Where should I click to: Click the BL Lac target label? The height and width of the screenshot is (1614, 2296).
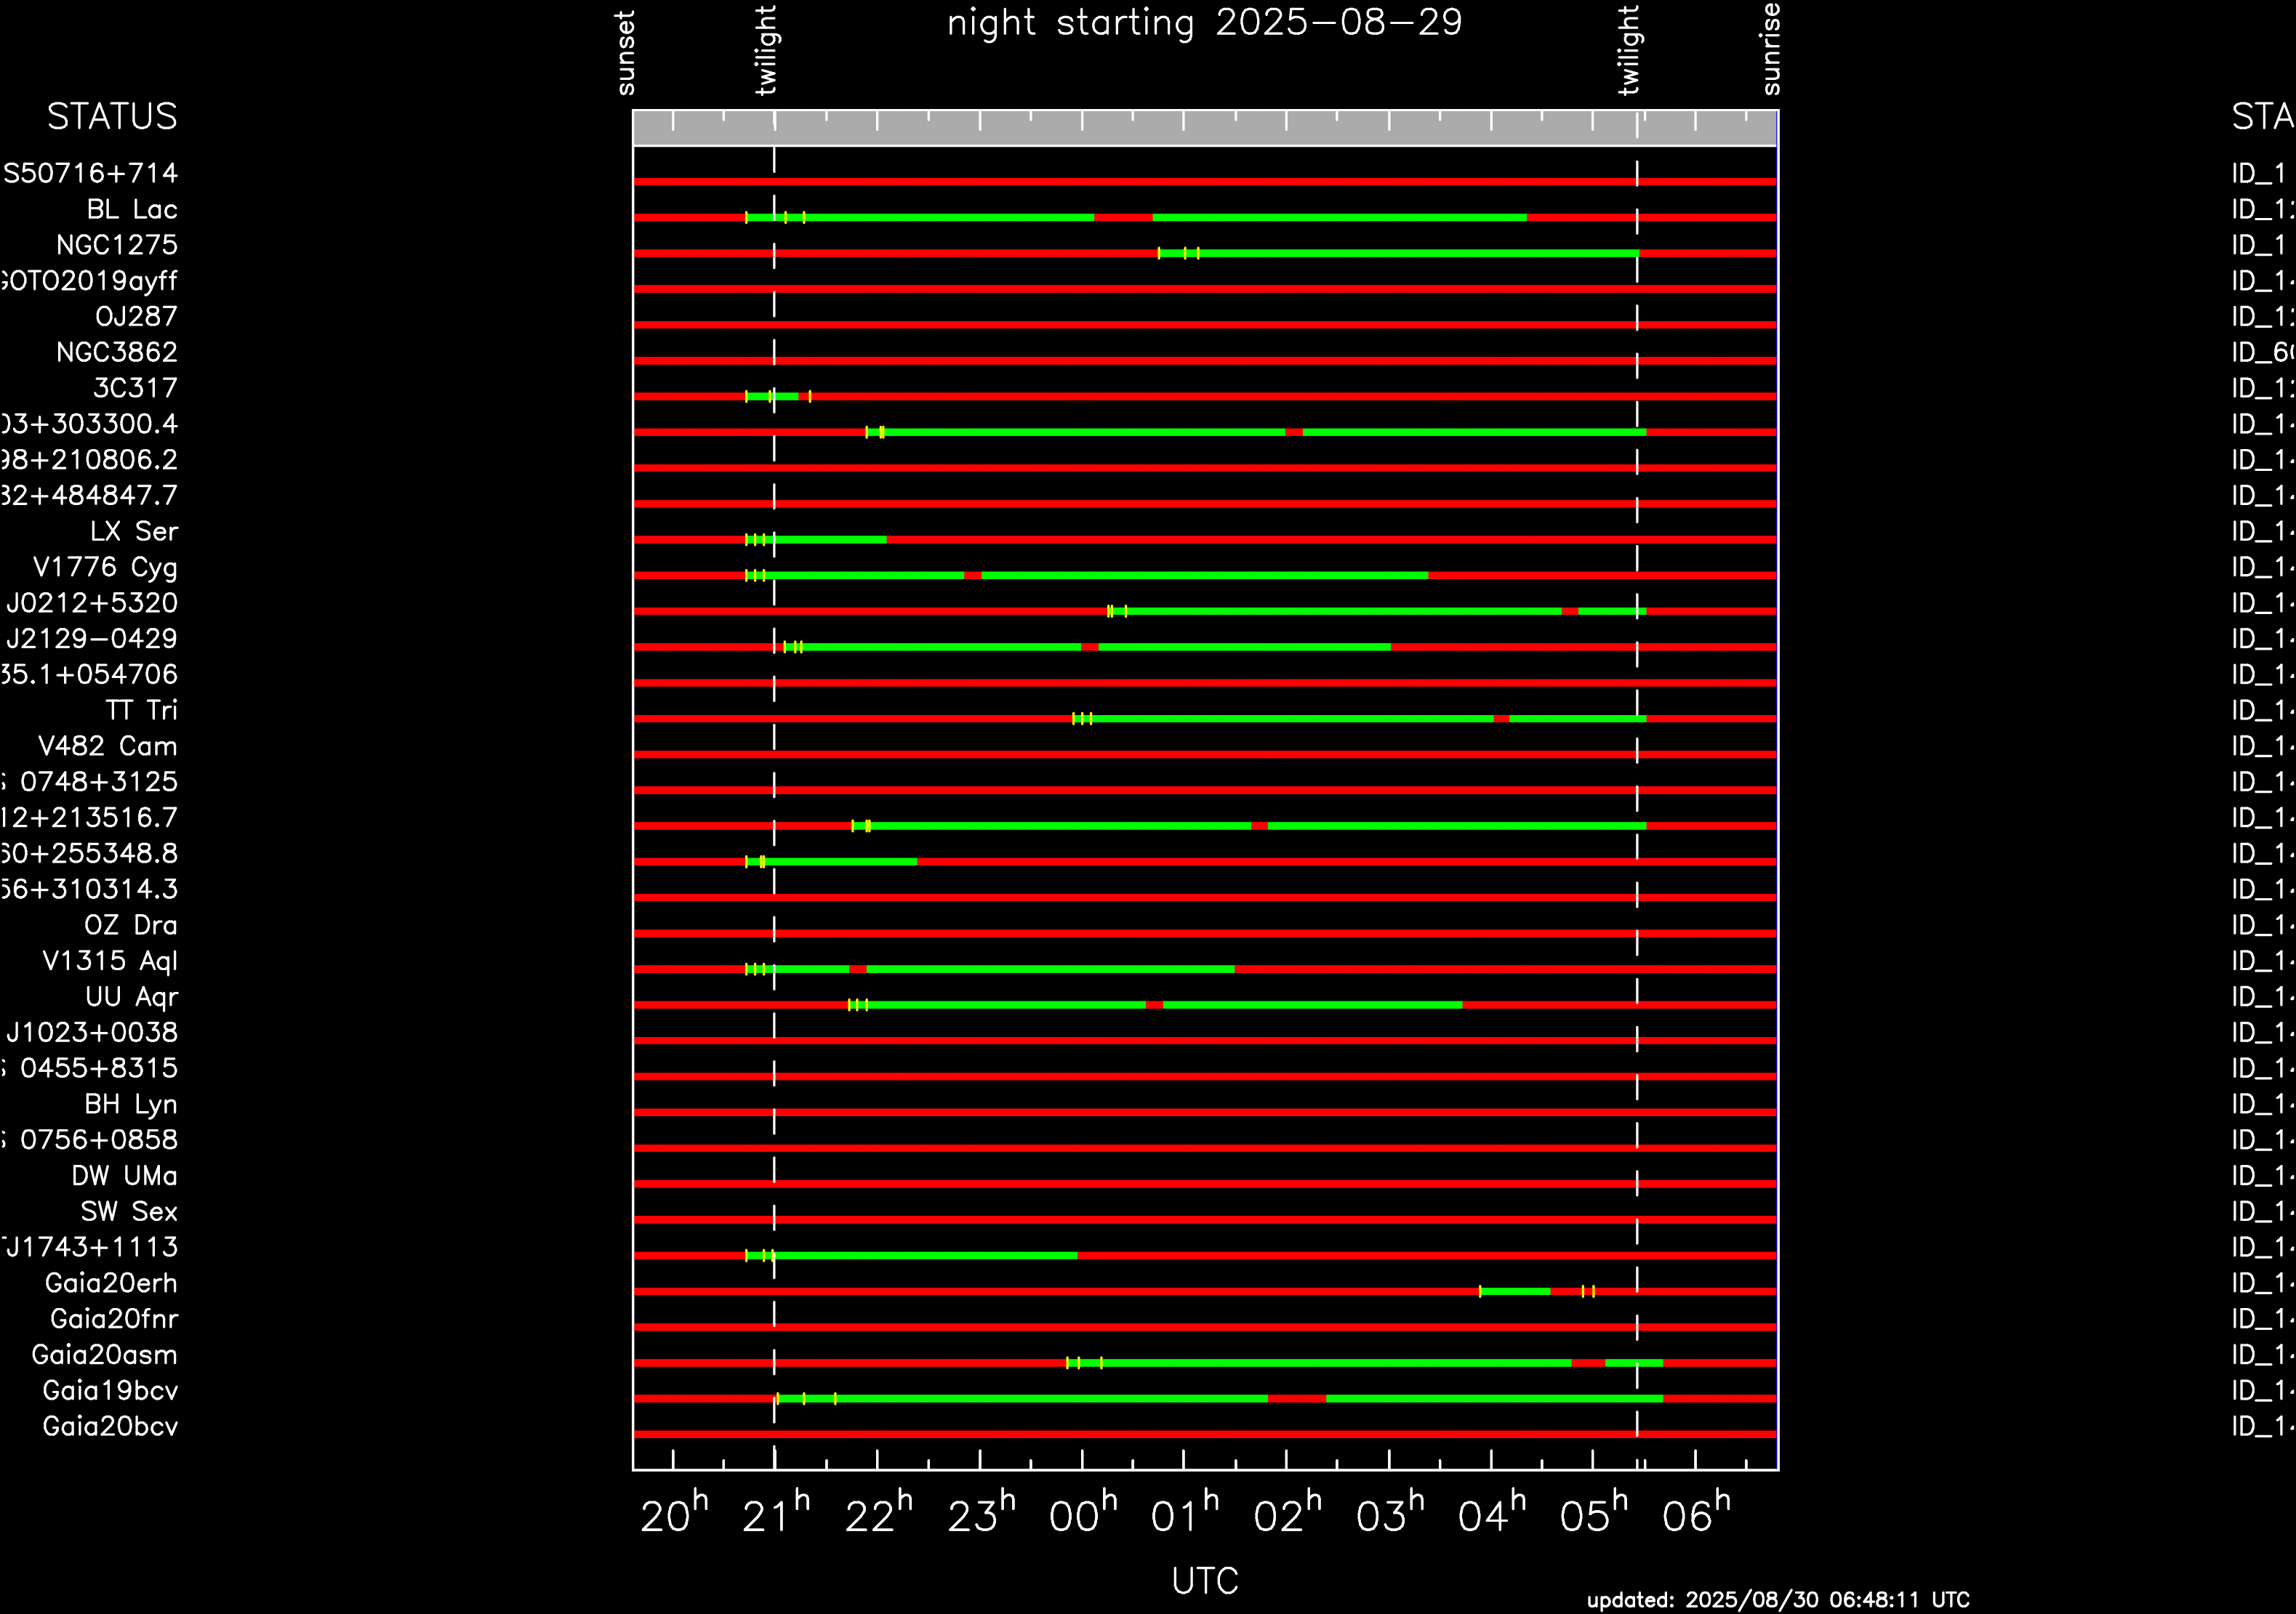(x=131, y=210)
